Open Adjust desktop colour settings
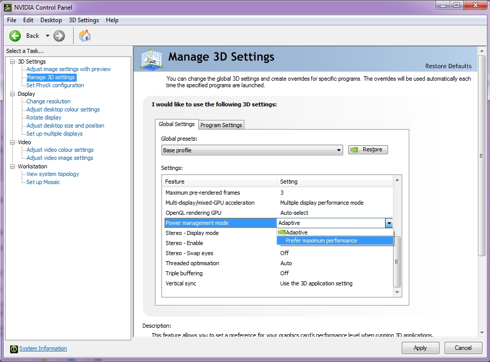Screen dimensions: 490x362 point(63,109)
